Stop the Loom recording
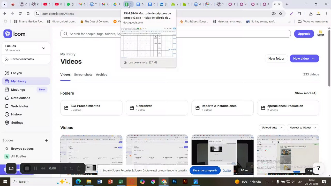This screenshot has width=331, height=186. tap(27, 169)
